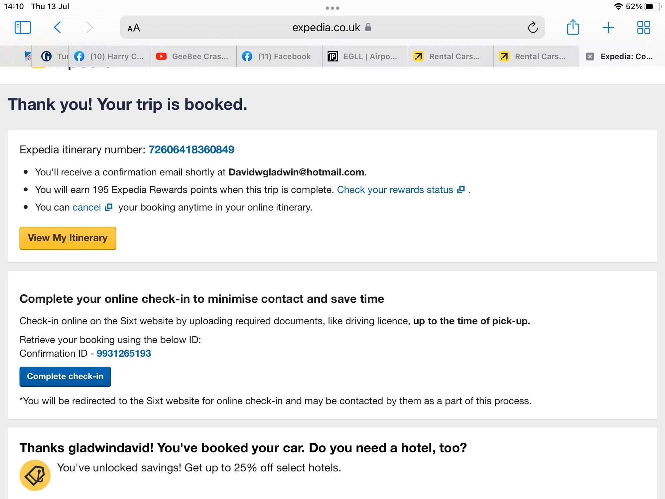Open the Share sheet
Viewport: 665px width, 499px height.
coord(573,27)
